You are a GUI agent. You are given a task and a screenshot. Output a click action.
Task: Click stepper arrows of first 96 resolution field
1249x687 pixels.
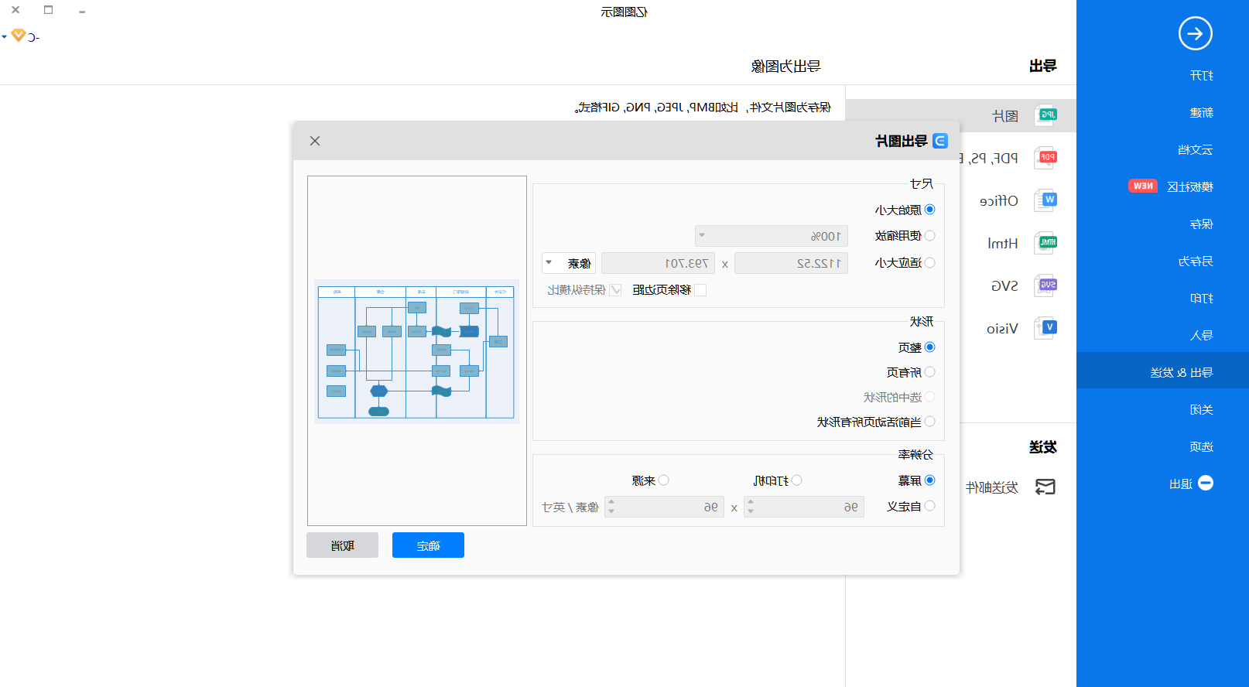pyautogui.click(x=751, y=507)
